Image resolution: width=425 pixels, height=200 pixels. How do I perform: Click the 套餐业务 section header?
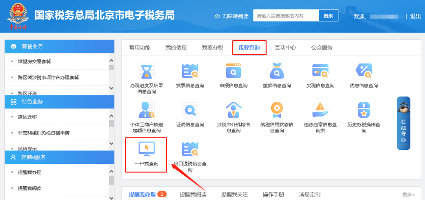pyautogui.click(x=60, y=46)
